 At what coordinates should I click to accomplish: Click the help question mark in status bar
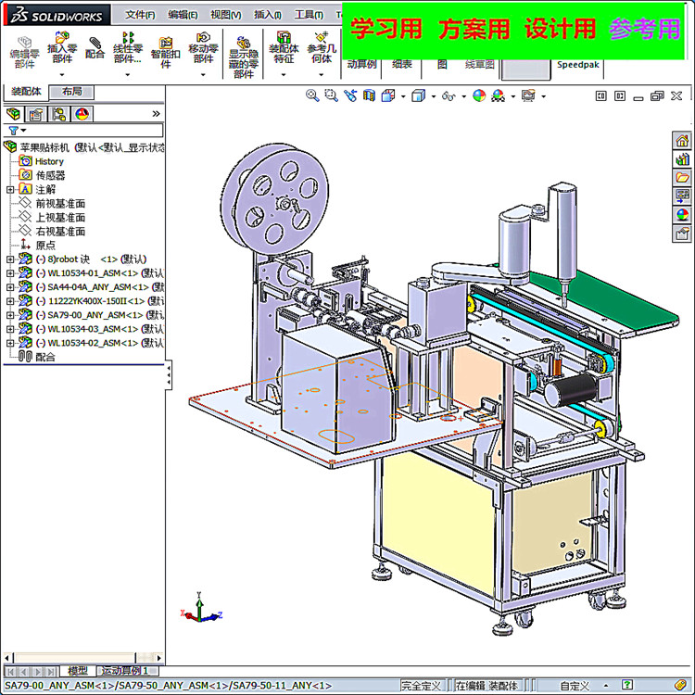pyautogui.click(x=626, y=685)
